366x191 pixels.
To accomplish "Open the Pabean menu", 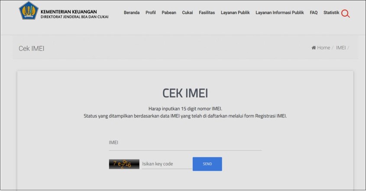I will coord(169,13).
